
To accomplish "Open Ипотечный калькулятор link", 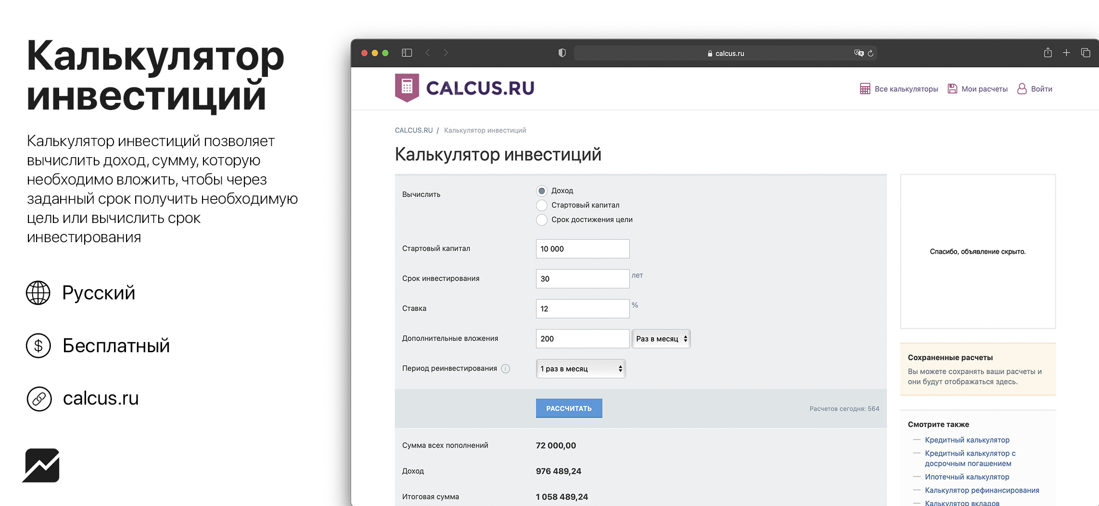I will pos(967,477).
